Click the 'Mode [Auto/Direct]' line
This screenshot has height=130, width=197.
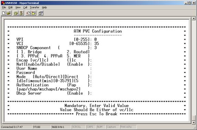tap(54, 77)
